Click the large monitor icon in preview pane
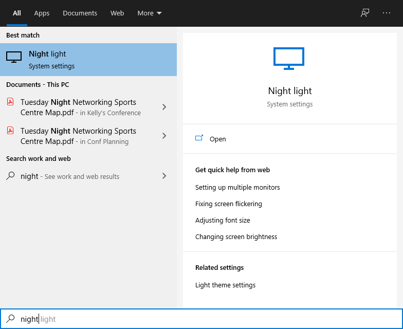 (x=289, y=58)
